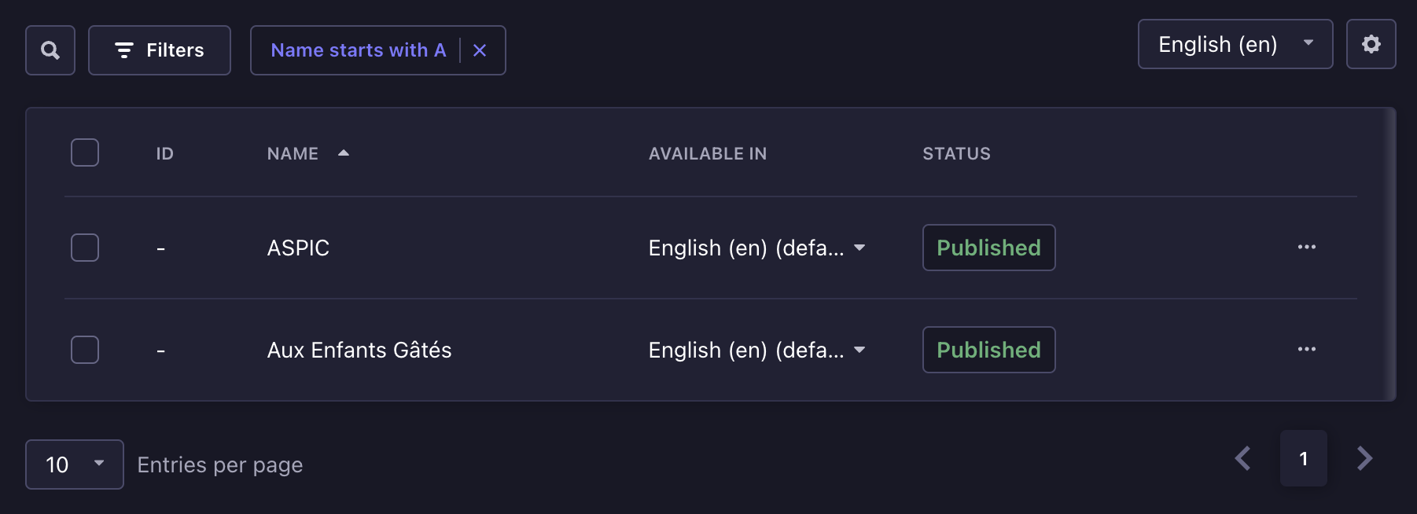Go to the next page with right arrow
The image size is (1417, 514).
click(1366, 458)
